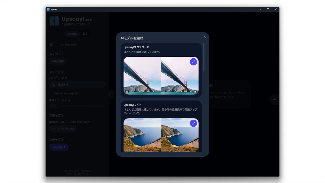Image resolution: width=325 pixels, height=183 pixels.
Task: Select the Upscaylスタンダード model card title
Action: click(x=136, y=47)
